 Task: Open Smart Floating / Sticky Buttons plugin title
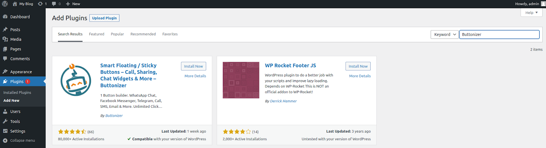tap(129, 75)
